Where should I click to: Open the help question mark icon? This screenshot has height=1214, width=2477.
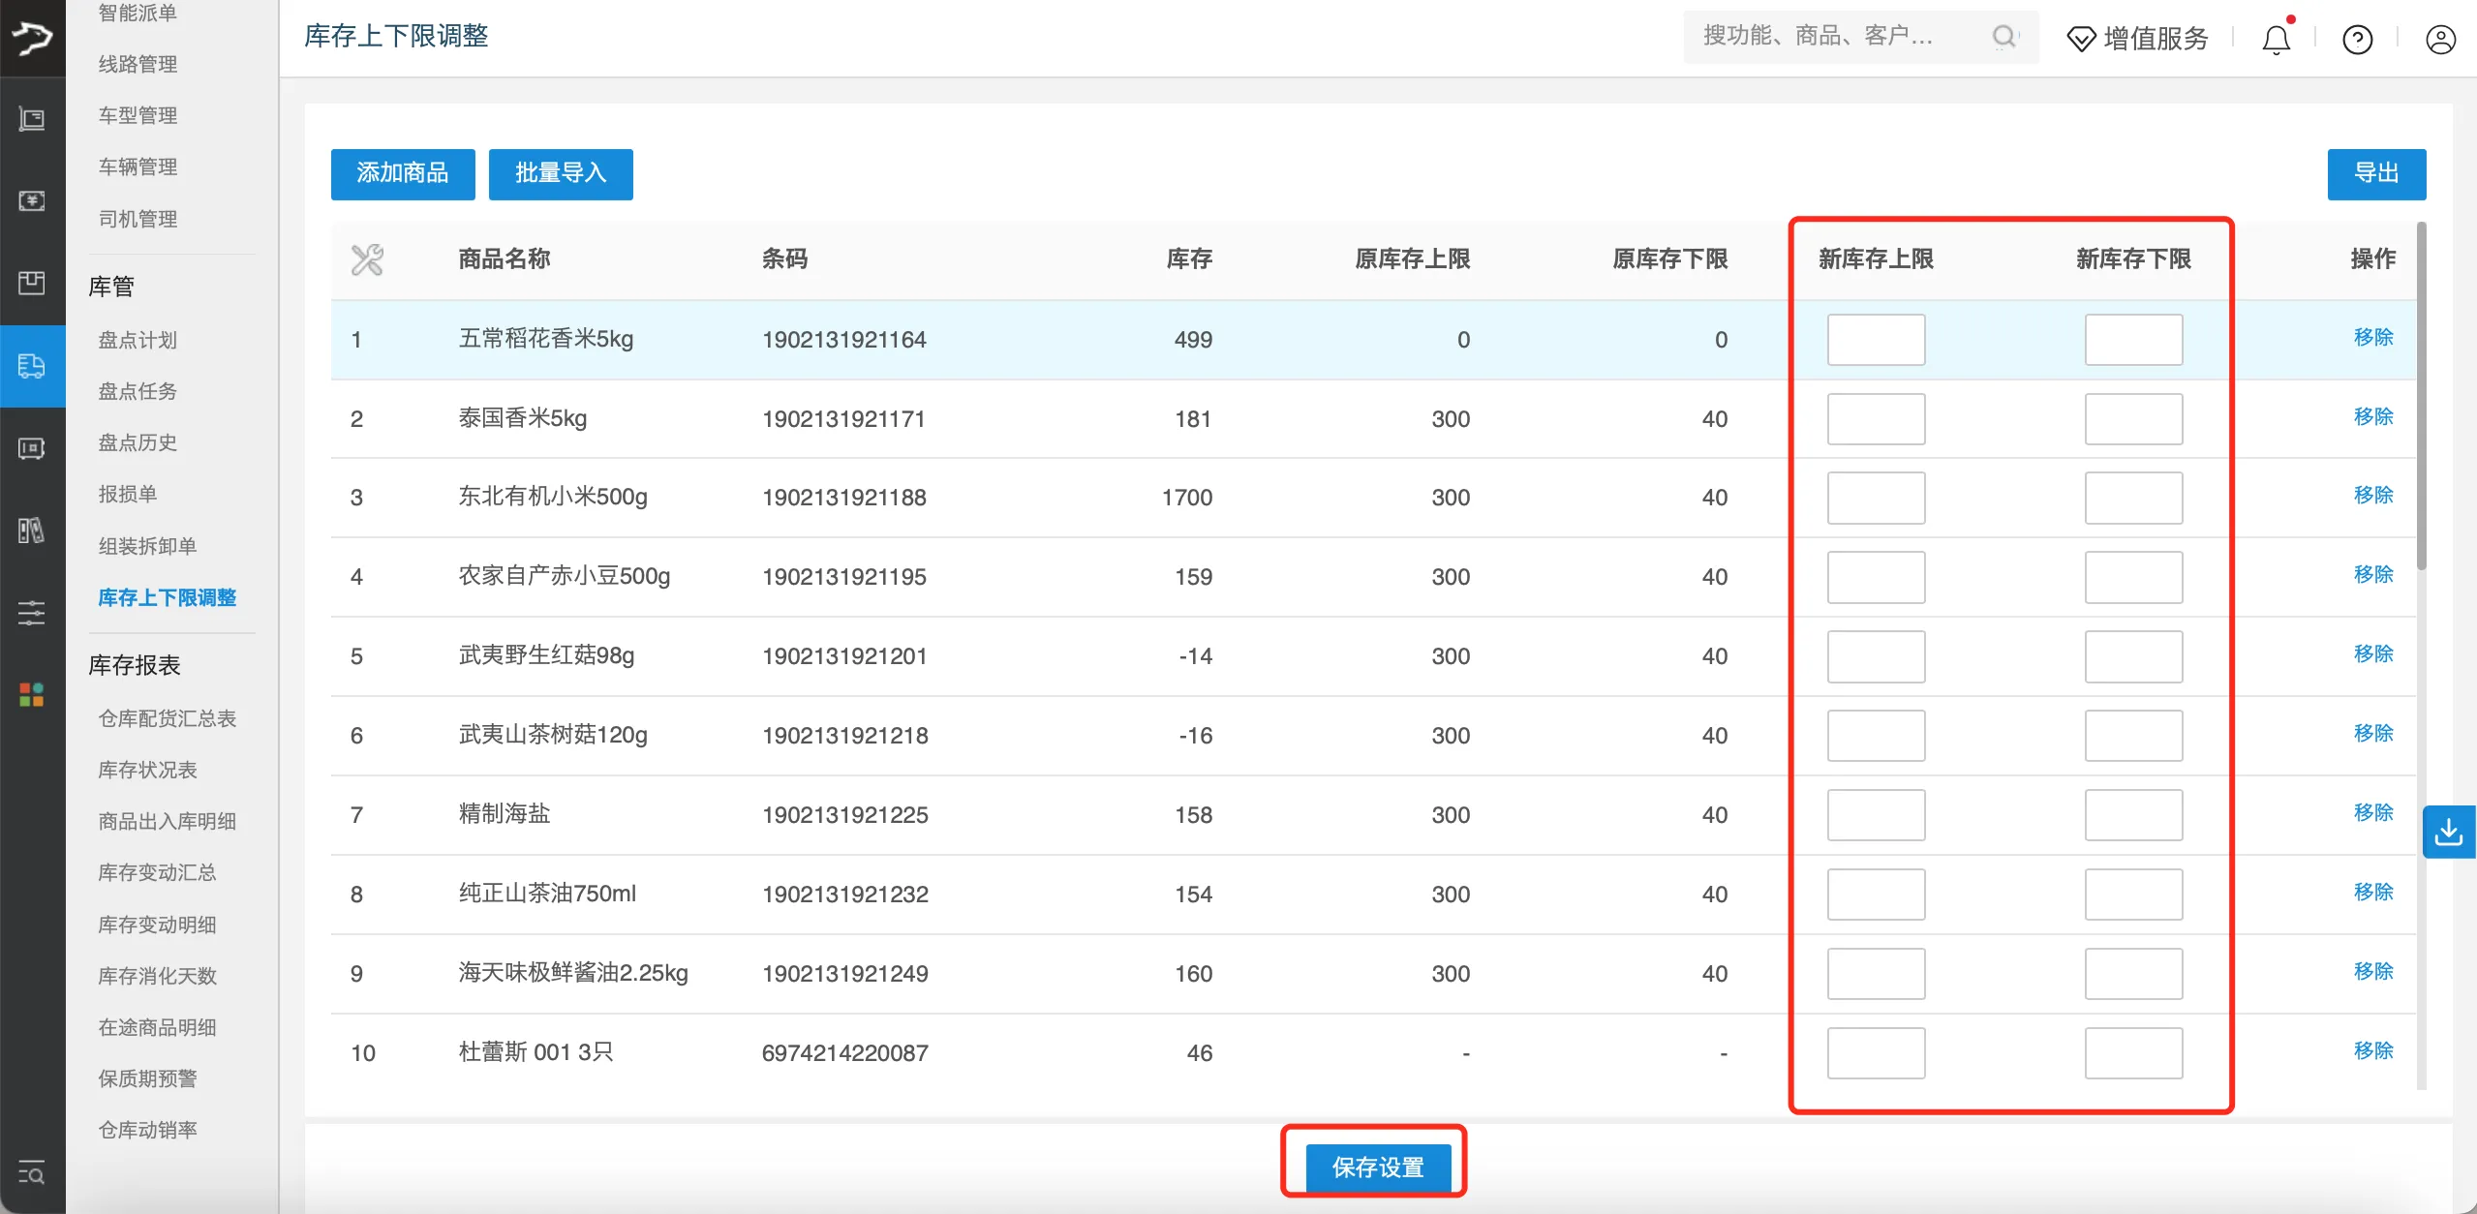pos(2357,40)
